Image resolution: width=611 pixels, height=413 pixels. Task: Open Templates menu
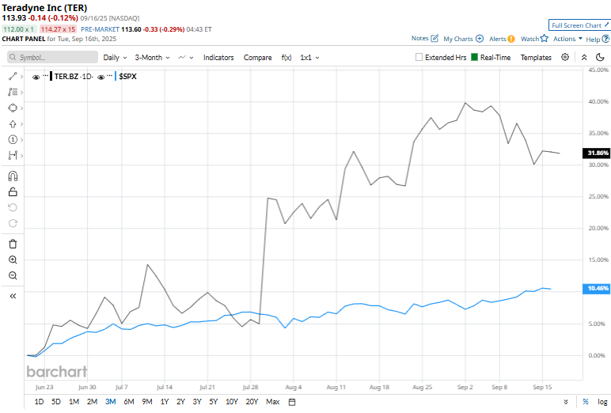pos(536,57)
